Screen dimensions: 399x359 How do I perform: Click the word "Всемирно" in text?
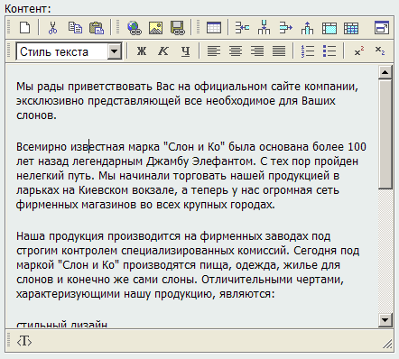42,147
